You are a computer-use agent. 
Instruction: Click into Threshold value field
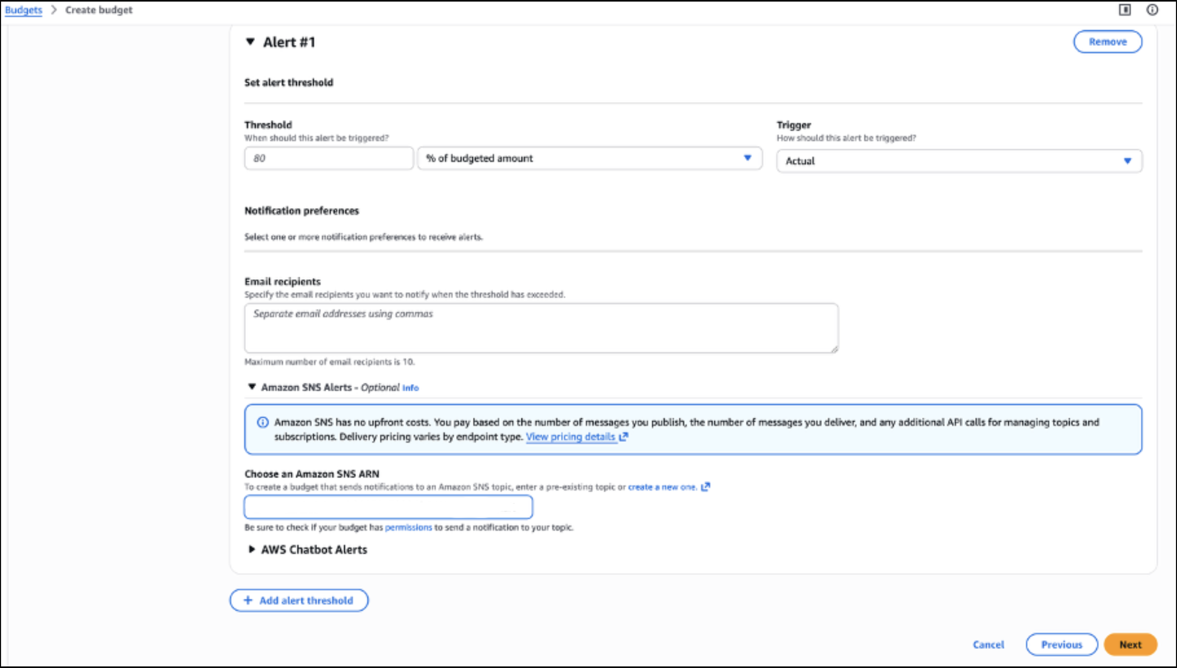click(328, 158)
